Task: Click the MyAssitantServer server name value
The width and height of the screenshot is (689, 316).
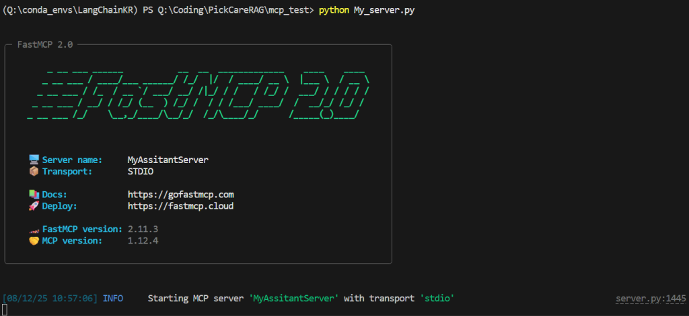Action: [168, 160]
